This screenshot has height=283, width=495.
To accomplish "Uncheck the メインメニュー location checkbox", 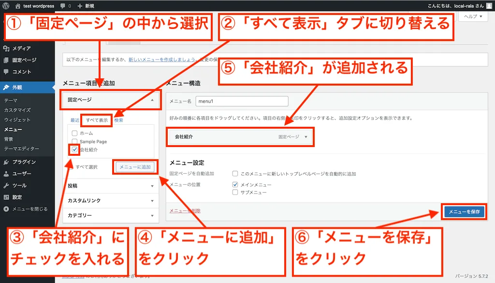I will (235, 184).
